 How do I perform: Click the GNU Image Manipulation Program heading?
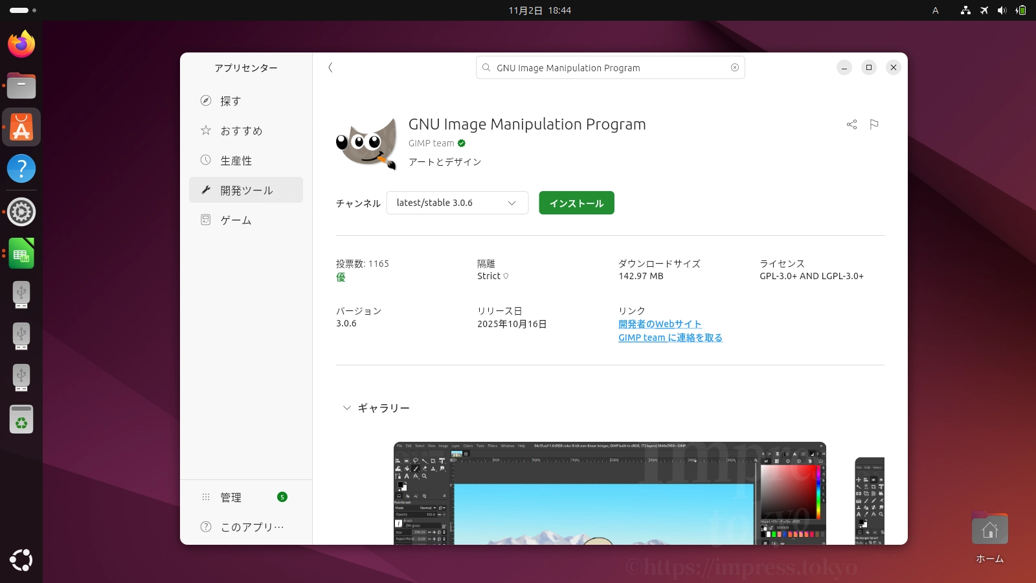tap(527, 124)
